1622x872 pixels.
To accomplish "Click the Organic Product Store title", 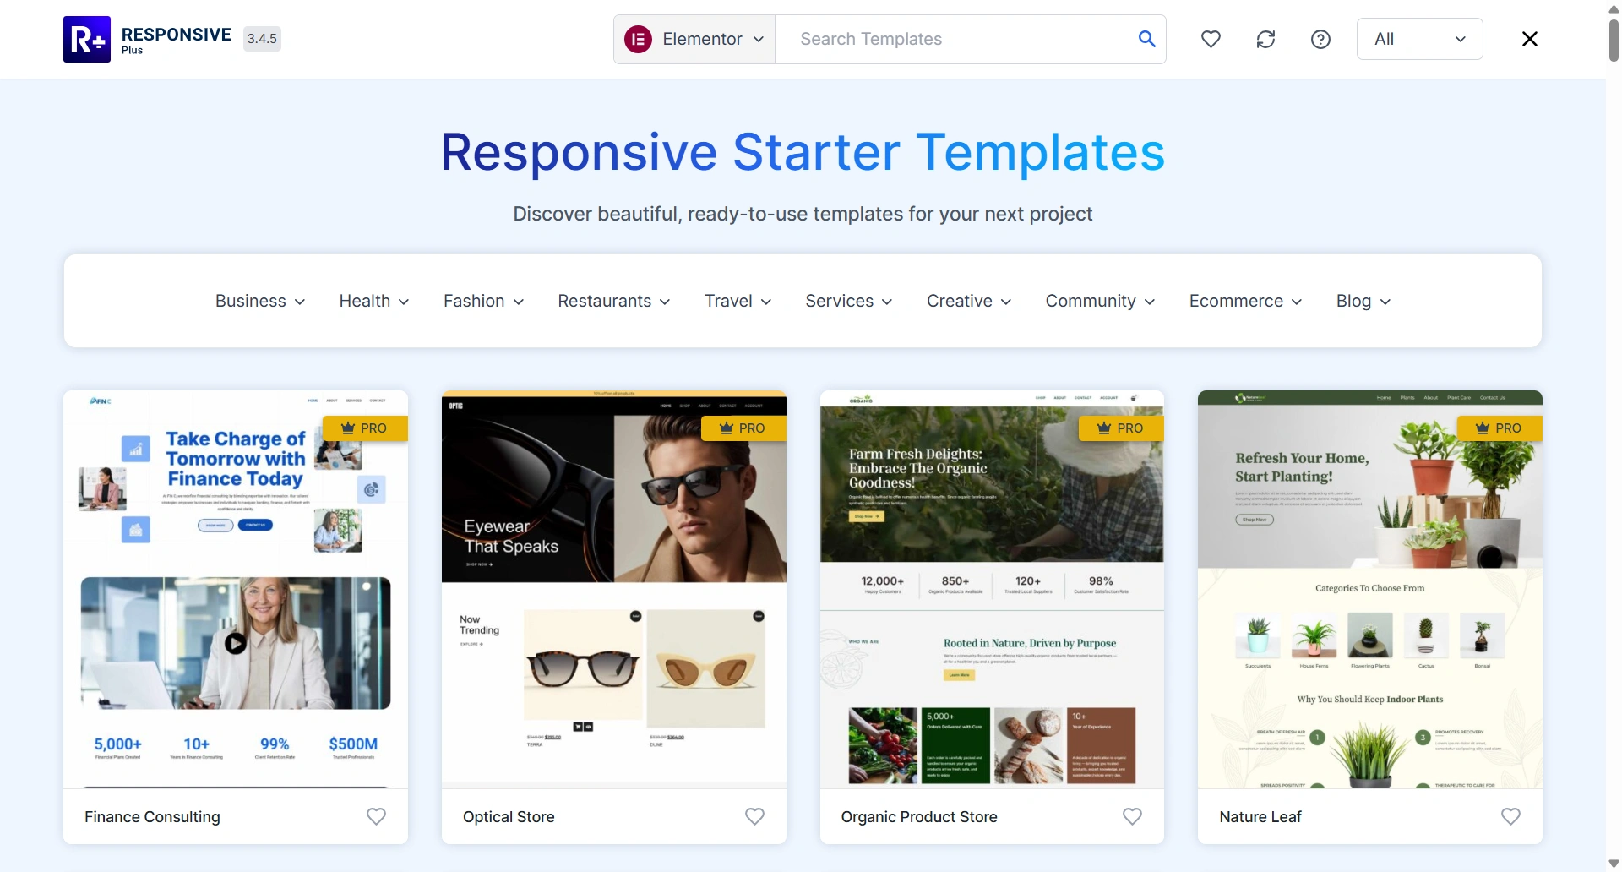I will click(x=919, y=816).
